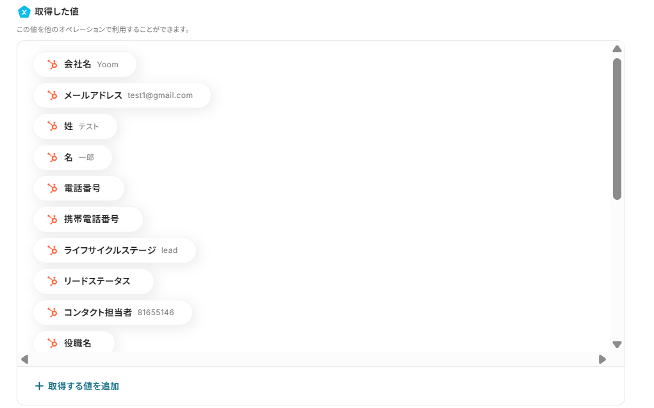Click the HubSpot icon next to 姓
This screenshot has height=408, width=654.
pyautogui.click(x=53, y=126)
